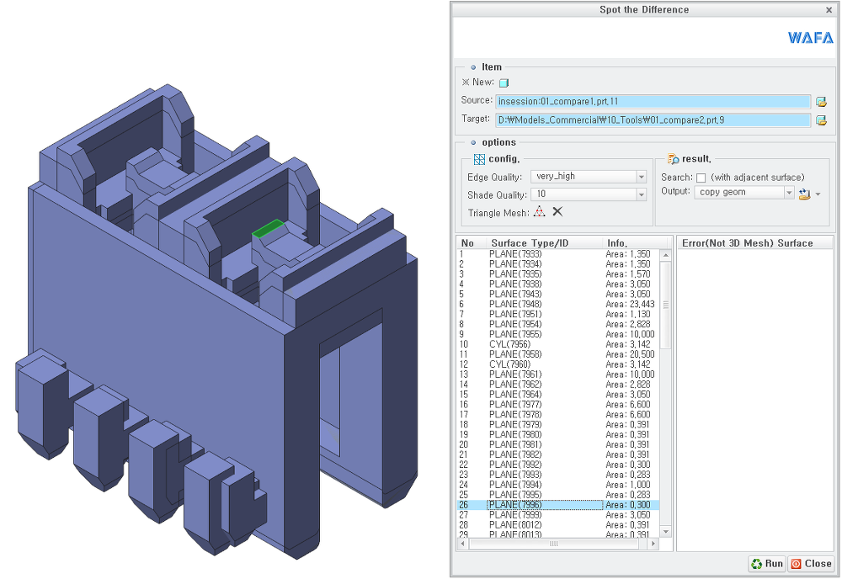Click the Output action icon beside copy geom
Image resolution: width=842 pixels, height=579 pixels.
click(804, 194)
